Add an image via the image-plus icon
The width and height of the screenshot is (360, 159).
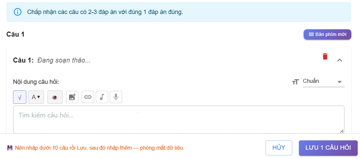pos(72,97)
